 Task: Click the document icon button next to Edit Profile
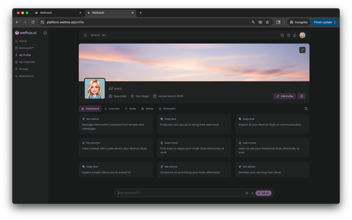pos(302,96)
